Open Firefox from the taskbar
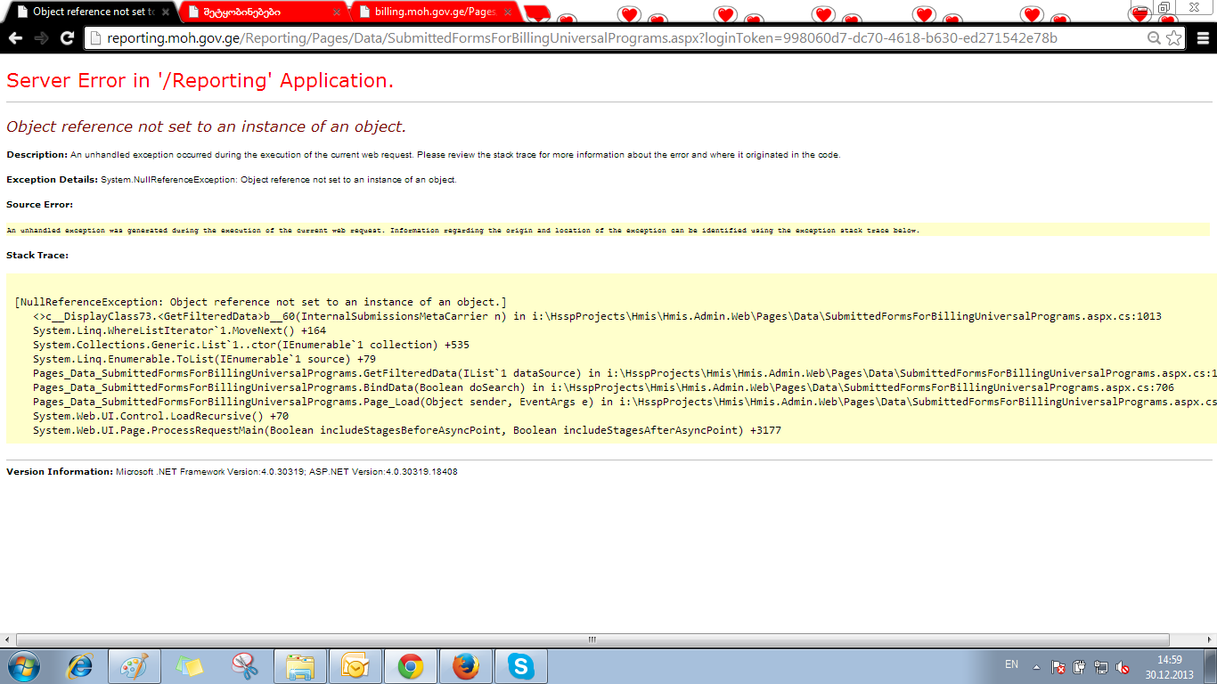 465,666
